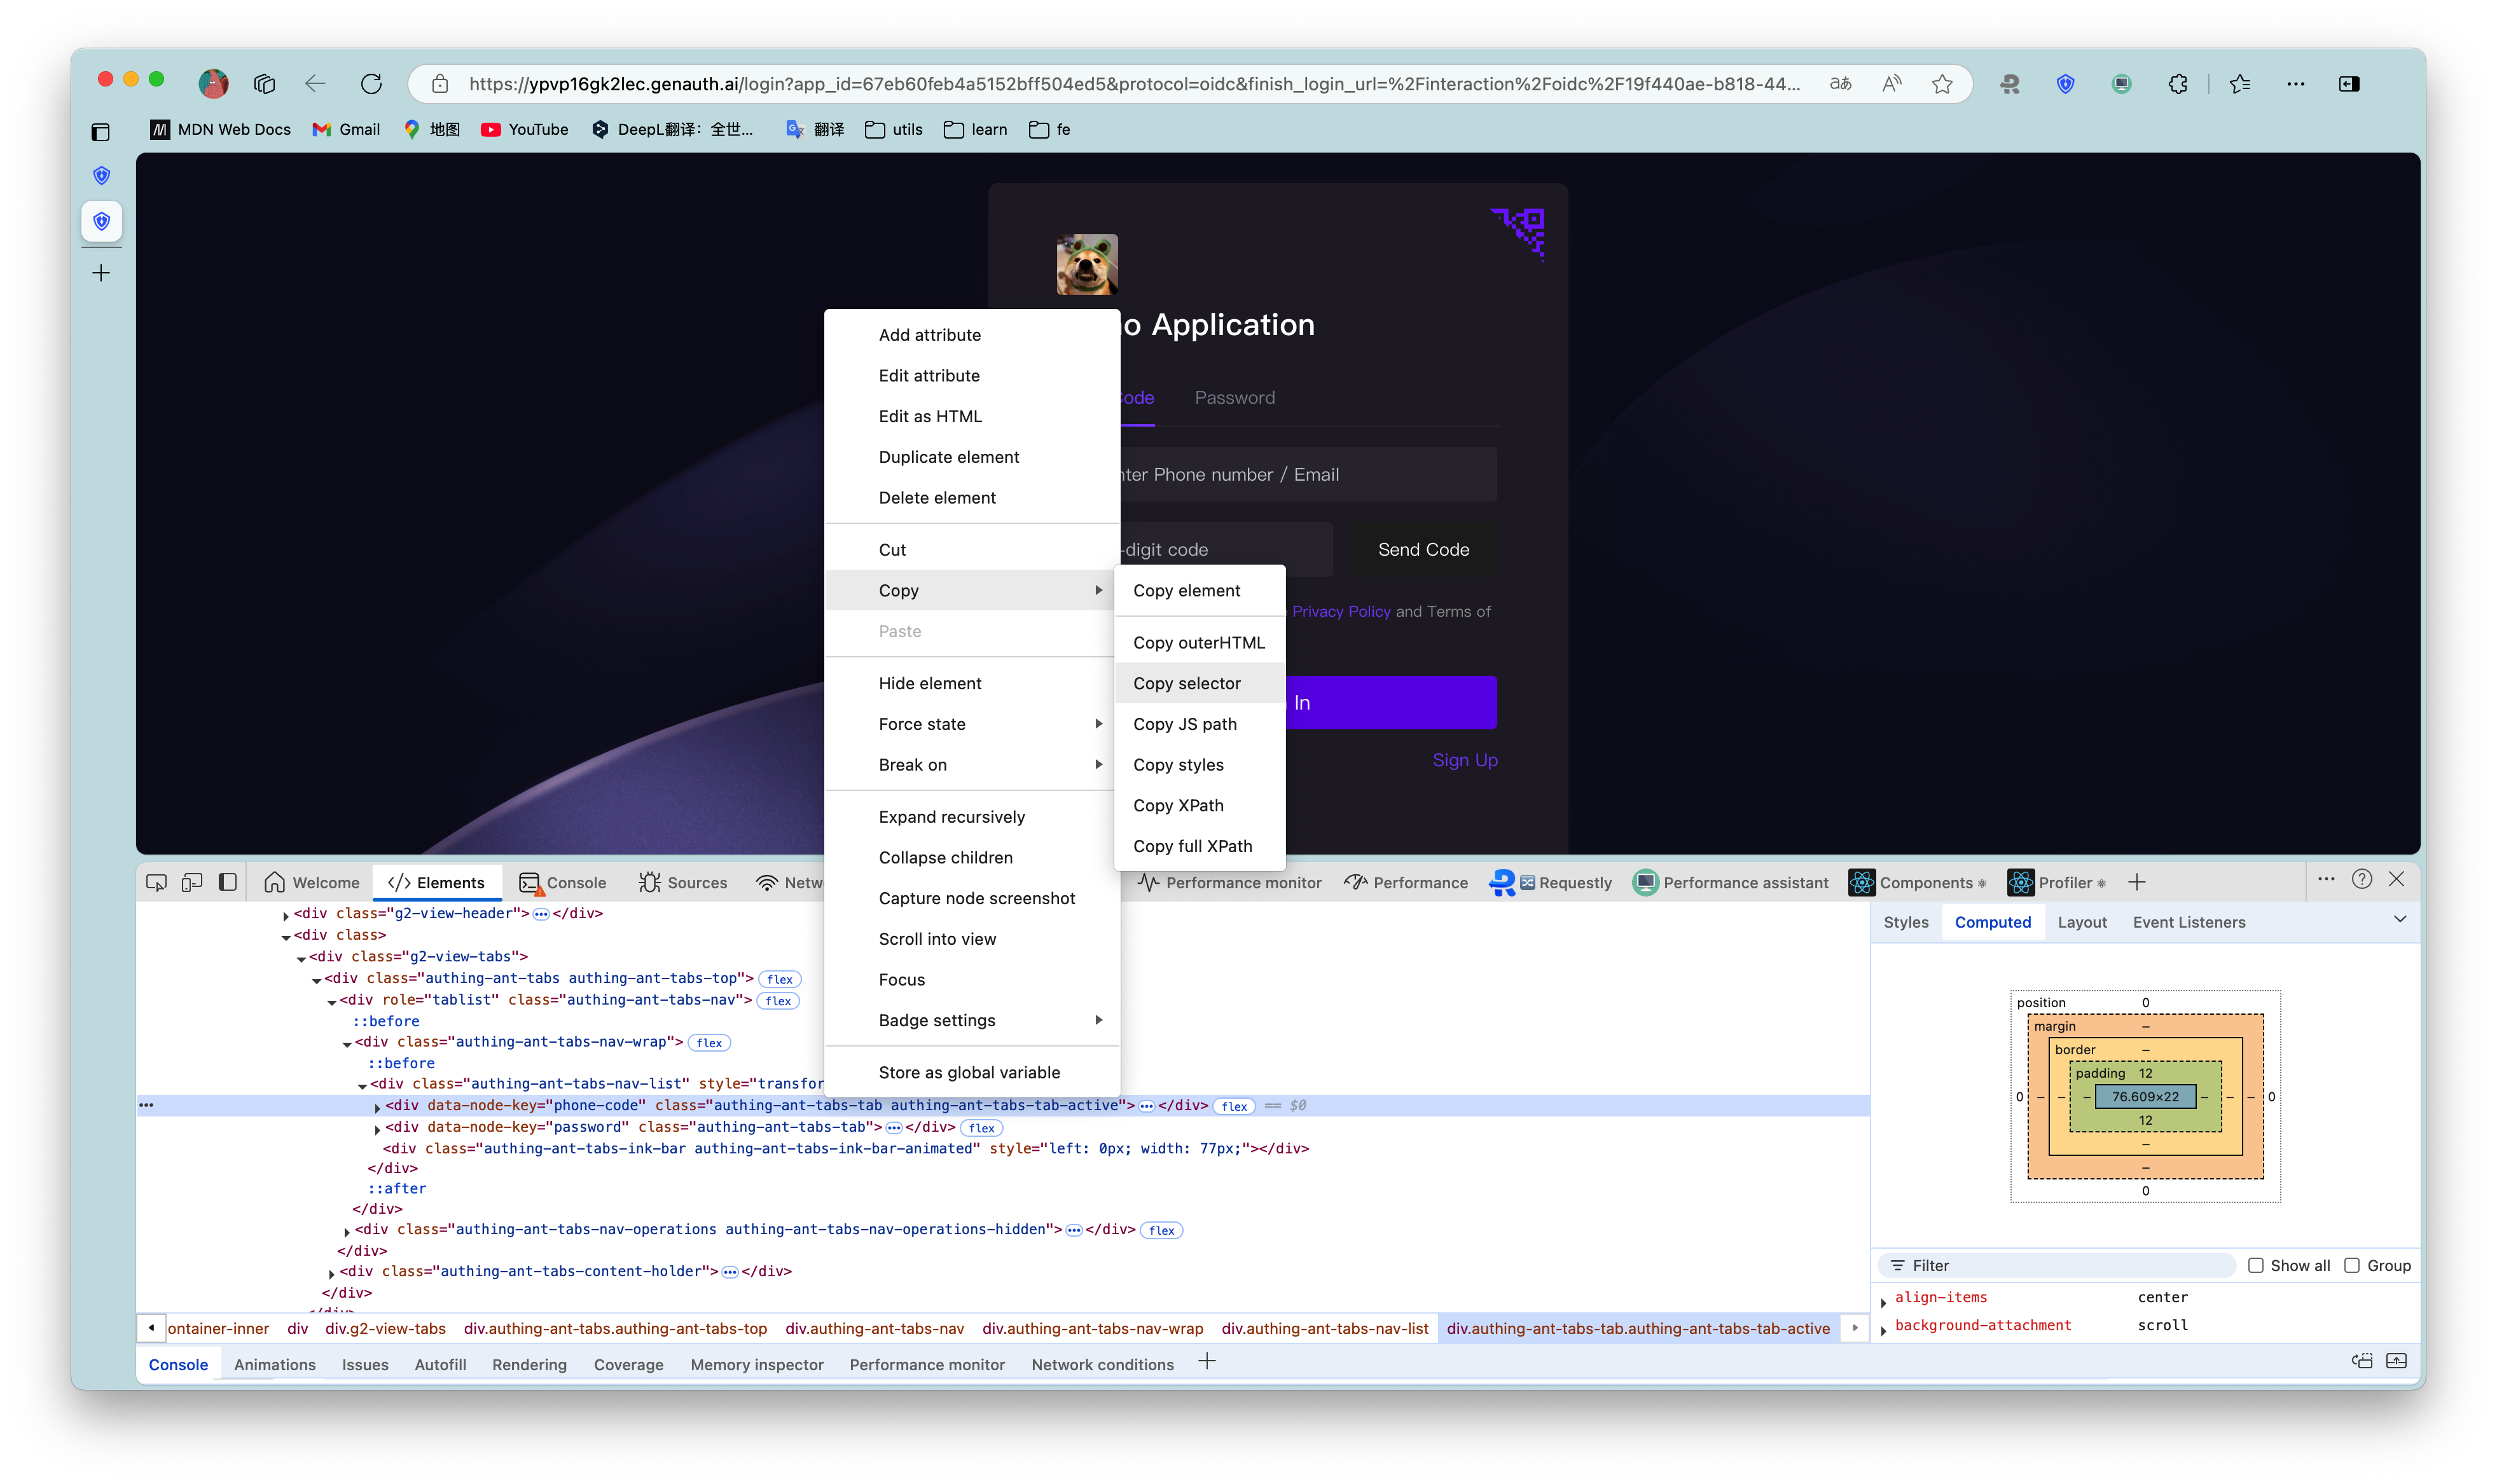Favorite this page with the star icon
The image size is (2497, 1484).
[x=1942, y=84]
